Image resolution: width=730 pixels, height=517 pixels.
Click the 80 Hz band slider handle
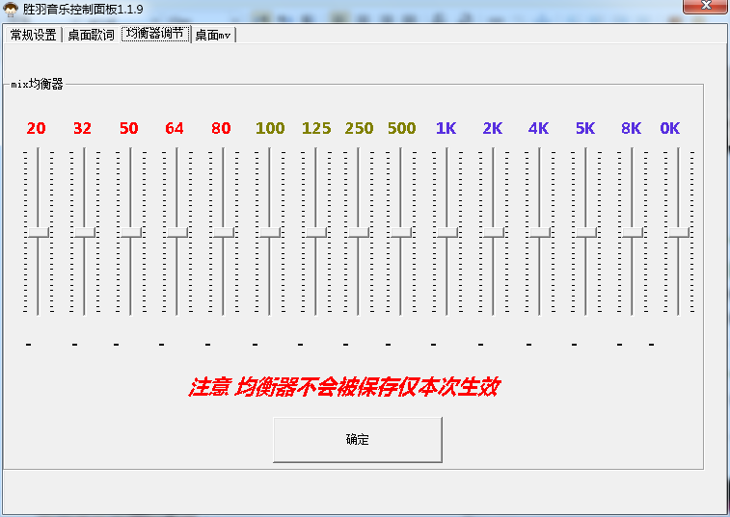223,232
